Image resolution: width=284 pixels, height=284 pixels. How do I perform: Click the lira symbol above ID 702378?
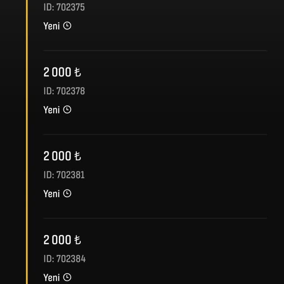pyautogui.click(x=77, y=72)
